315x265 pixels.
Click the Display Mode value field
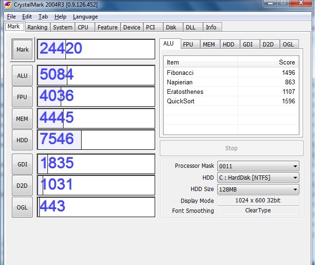click(x=258, y=201)
